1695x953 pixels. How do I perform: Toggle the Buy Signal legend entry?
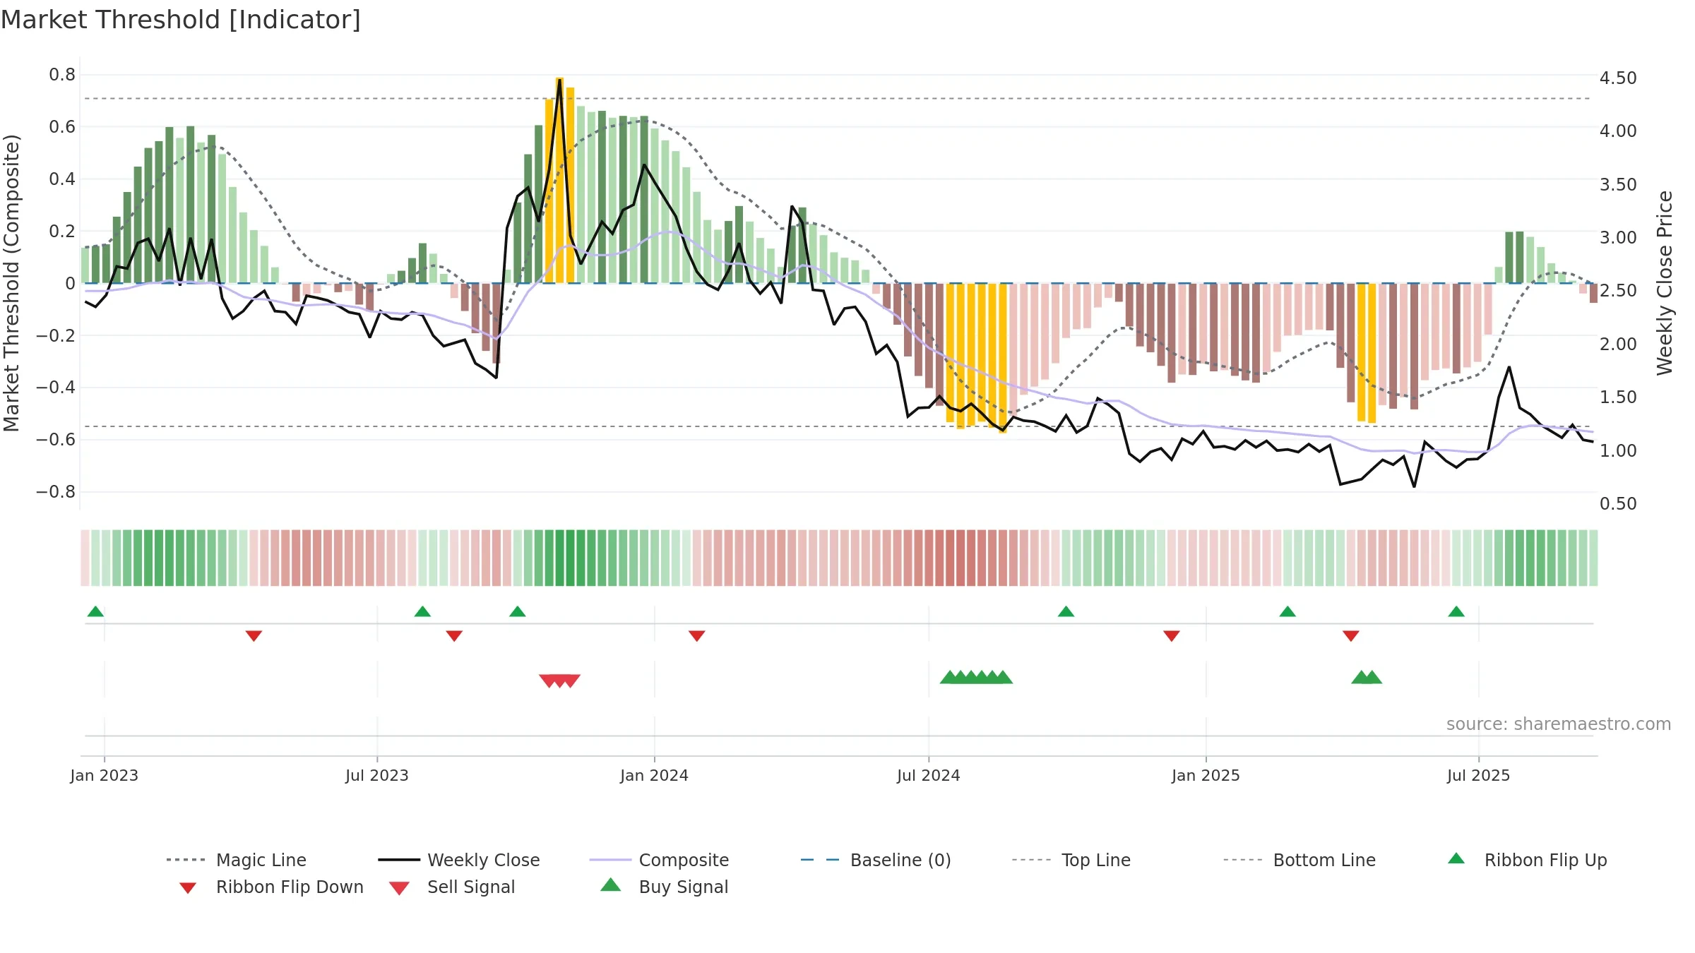coord(664,887)
